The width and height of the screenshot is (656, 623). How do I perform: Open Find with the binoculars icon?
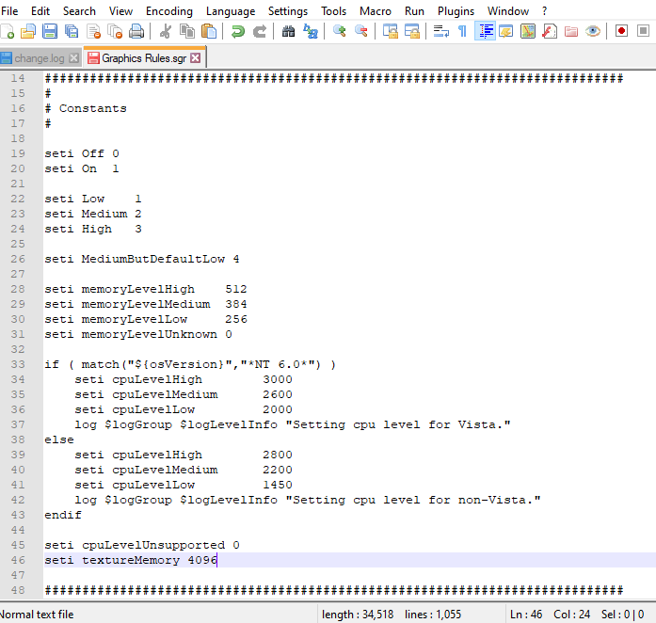pos(289,31)
